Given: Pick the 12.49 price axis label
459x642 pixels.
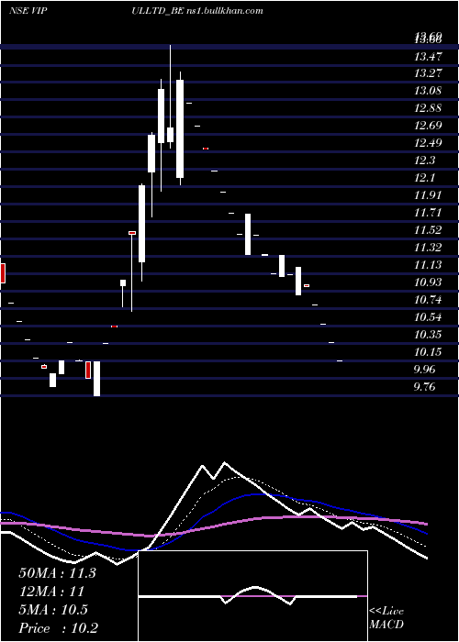Looking at the screenshot, I should (x=428, y=143).
